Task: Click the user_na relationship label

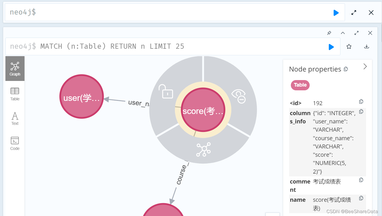Action: [x=139, y=103]
